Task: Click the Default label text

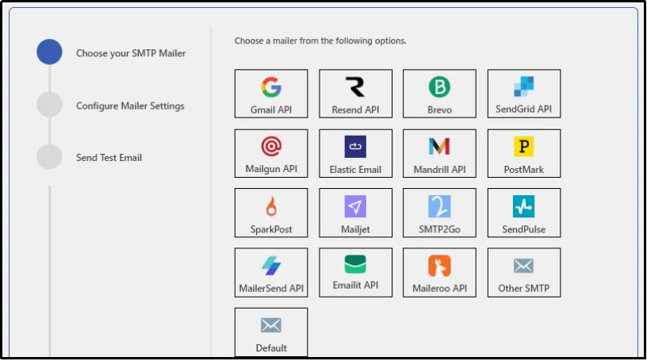Action: (271, 348)
